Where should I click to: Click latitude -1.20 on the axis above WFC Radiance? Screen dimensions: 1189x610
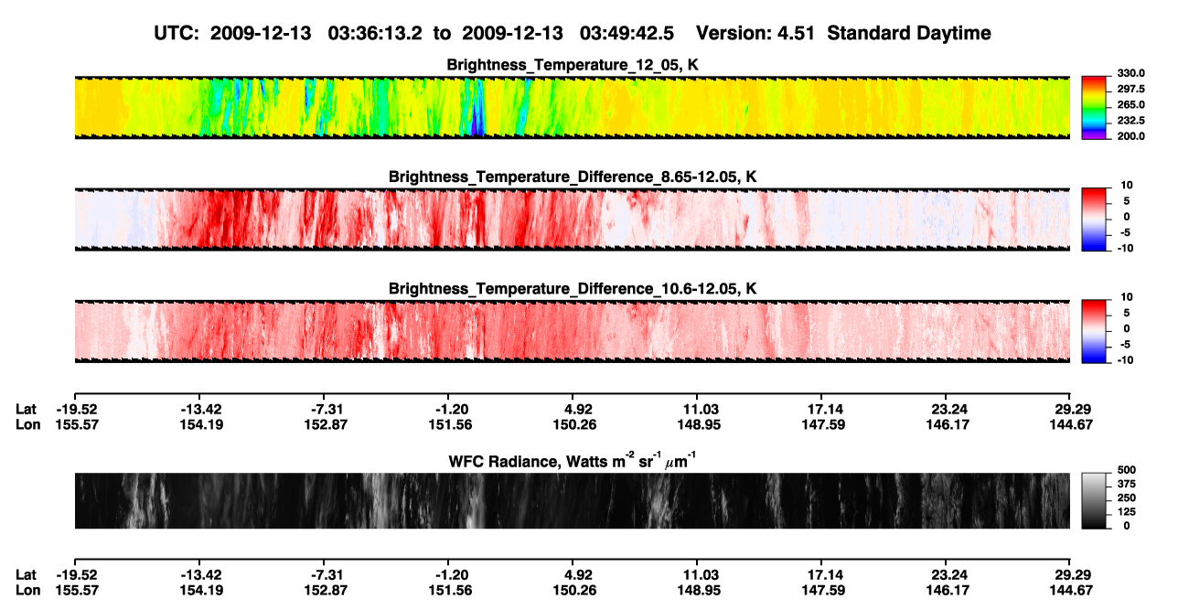pyautogui.click(x=450, y=409)
